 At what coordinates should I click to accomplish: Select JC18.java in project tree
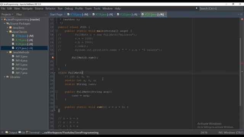pyautogui.click(x=24, y=36)
